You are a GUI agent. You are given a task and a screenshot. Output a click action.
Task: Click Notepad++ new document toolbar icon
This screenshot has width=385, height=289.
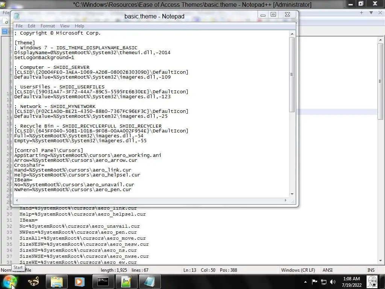tap(5, 21)
